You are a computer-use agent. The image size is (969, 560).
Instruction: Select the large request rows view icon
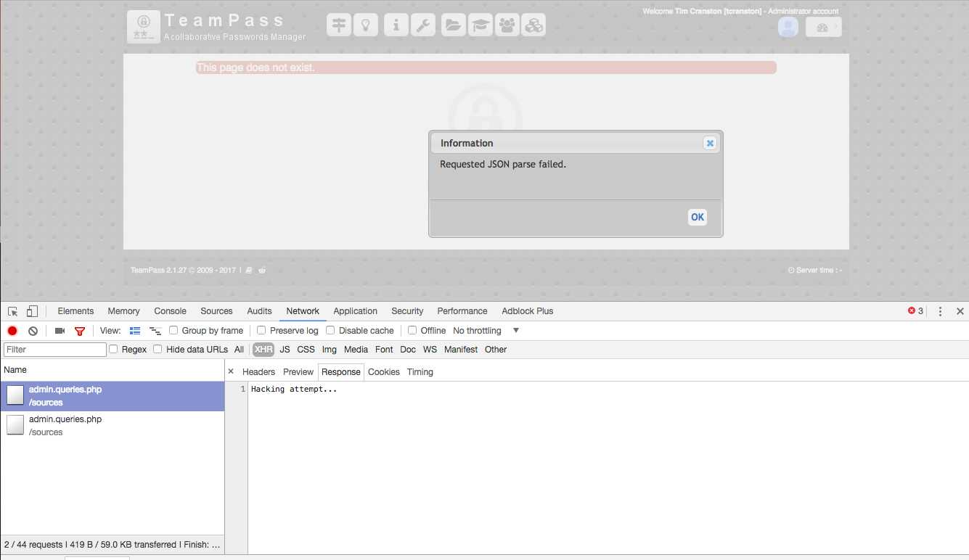pos(135,331)
